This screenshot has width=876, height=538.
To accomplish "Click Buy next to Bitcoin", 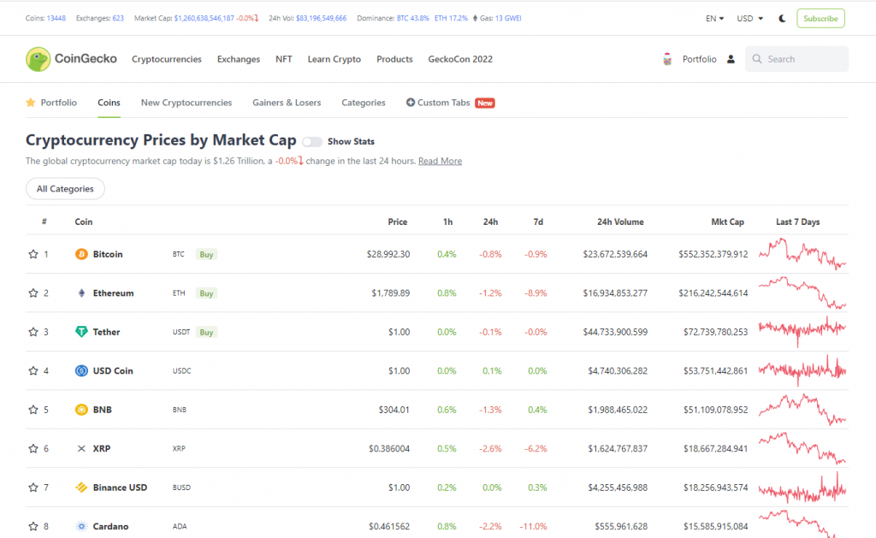I will pos(207,254).
